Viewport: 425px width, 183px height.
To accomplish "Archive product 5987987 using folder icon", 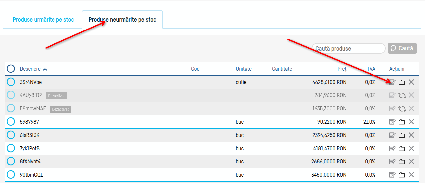I will (402, 122).
